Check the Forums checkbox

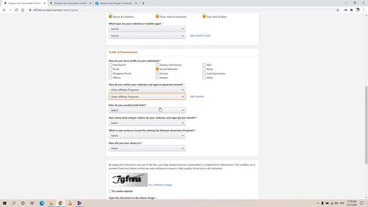click(x=157, y=73)
